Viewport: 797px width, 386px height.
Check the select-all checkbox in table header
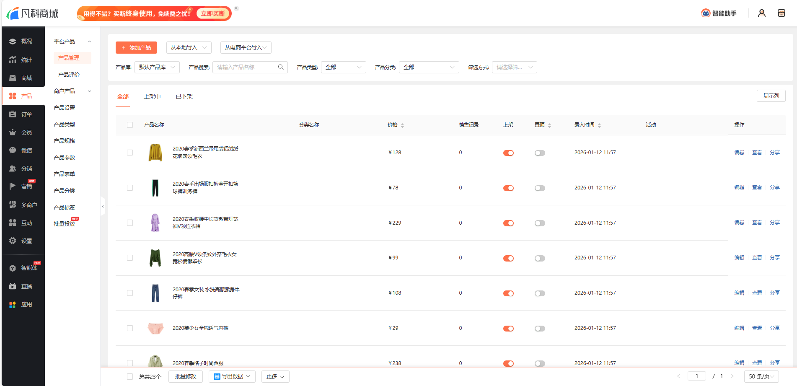coord(130,125)
